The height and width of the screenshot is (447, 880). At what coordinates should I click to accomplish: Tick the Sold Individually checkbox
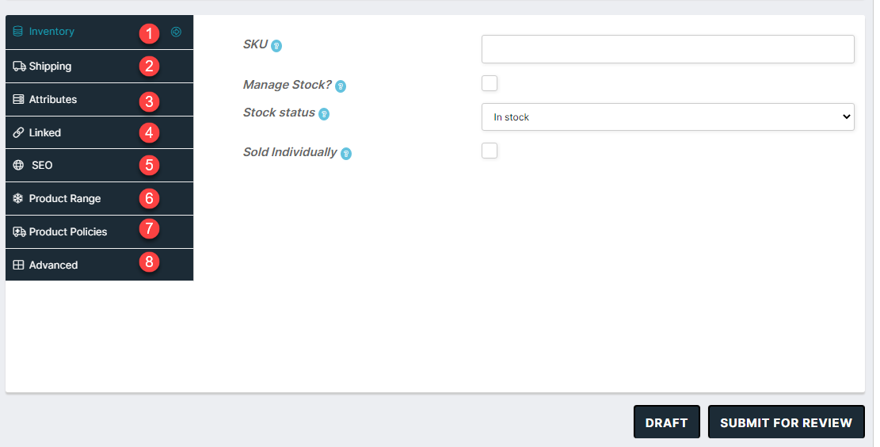pos(490,151)
